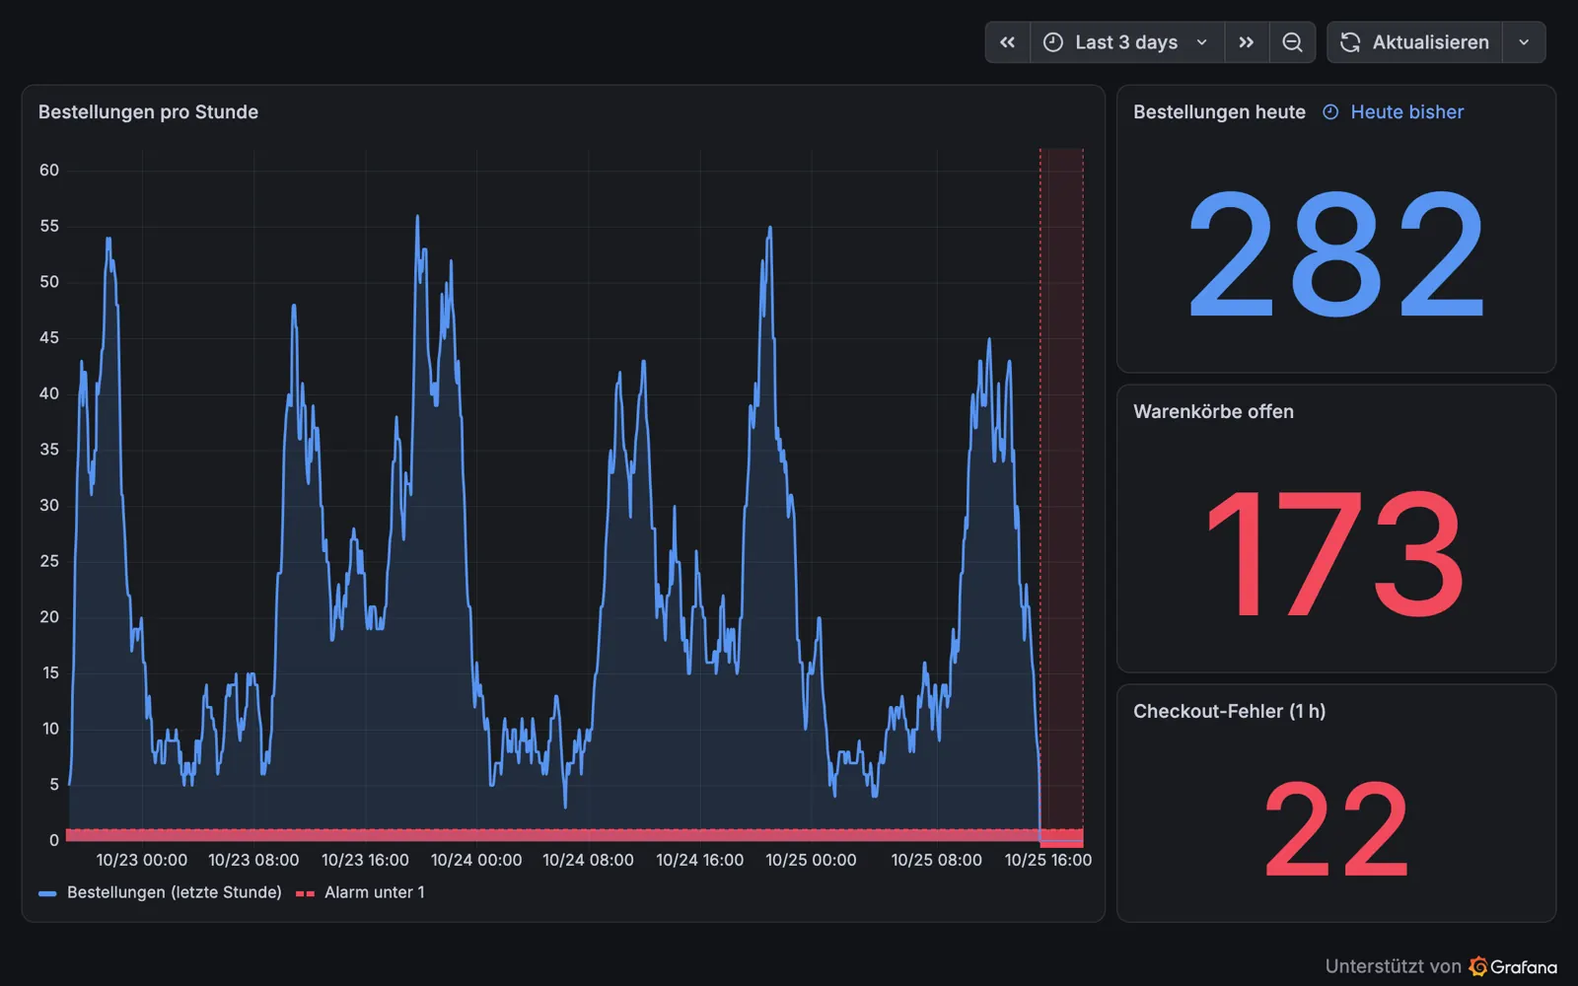Click the 10/24 16:00 x-axis label

coord(700,860)
